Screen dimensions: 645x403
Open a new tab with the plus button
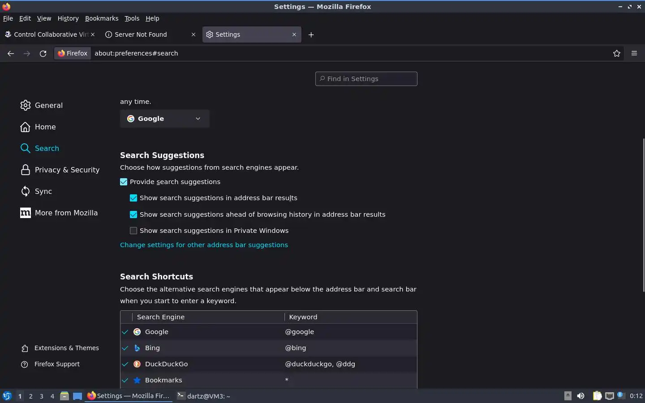pos(311,34)
